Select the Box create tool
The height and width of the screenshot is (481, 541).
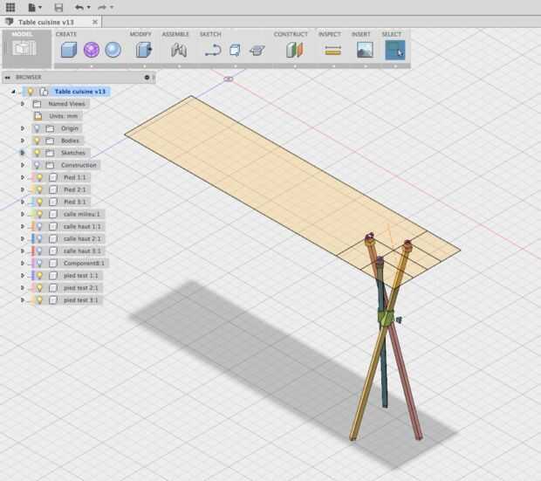coord(69,50)
